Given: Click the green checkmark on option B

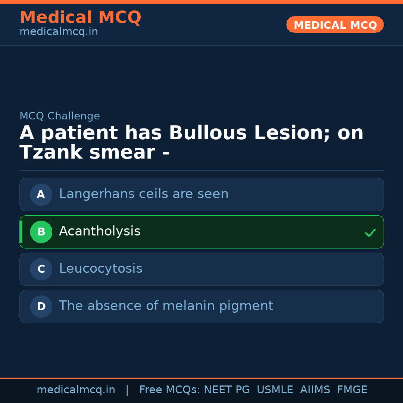Looking at the screenshot, I should (x=371, y=232).
